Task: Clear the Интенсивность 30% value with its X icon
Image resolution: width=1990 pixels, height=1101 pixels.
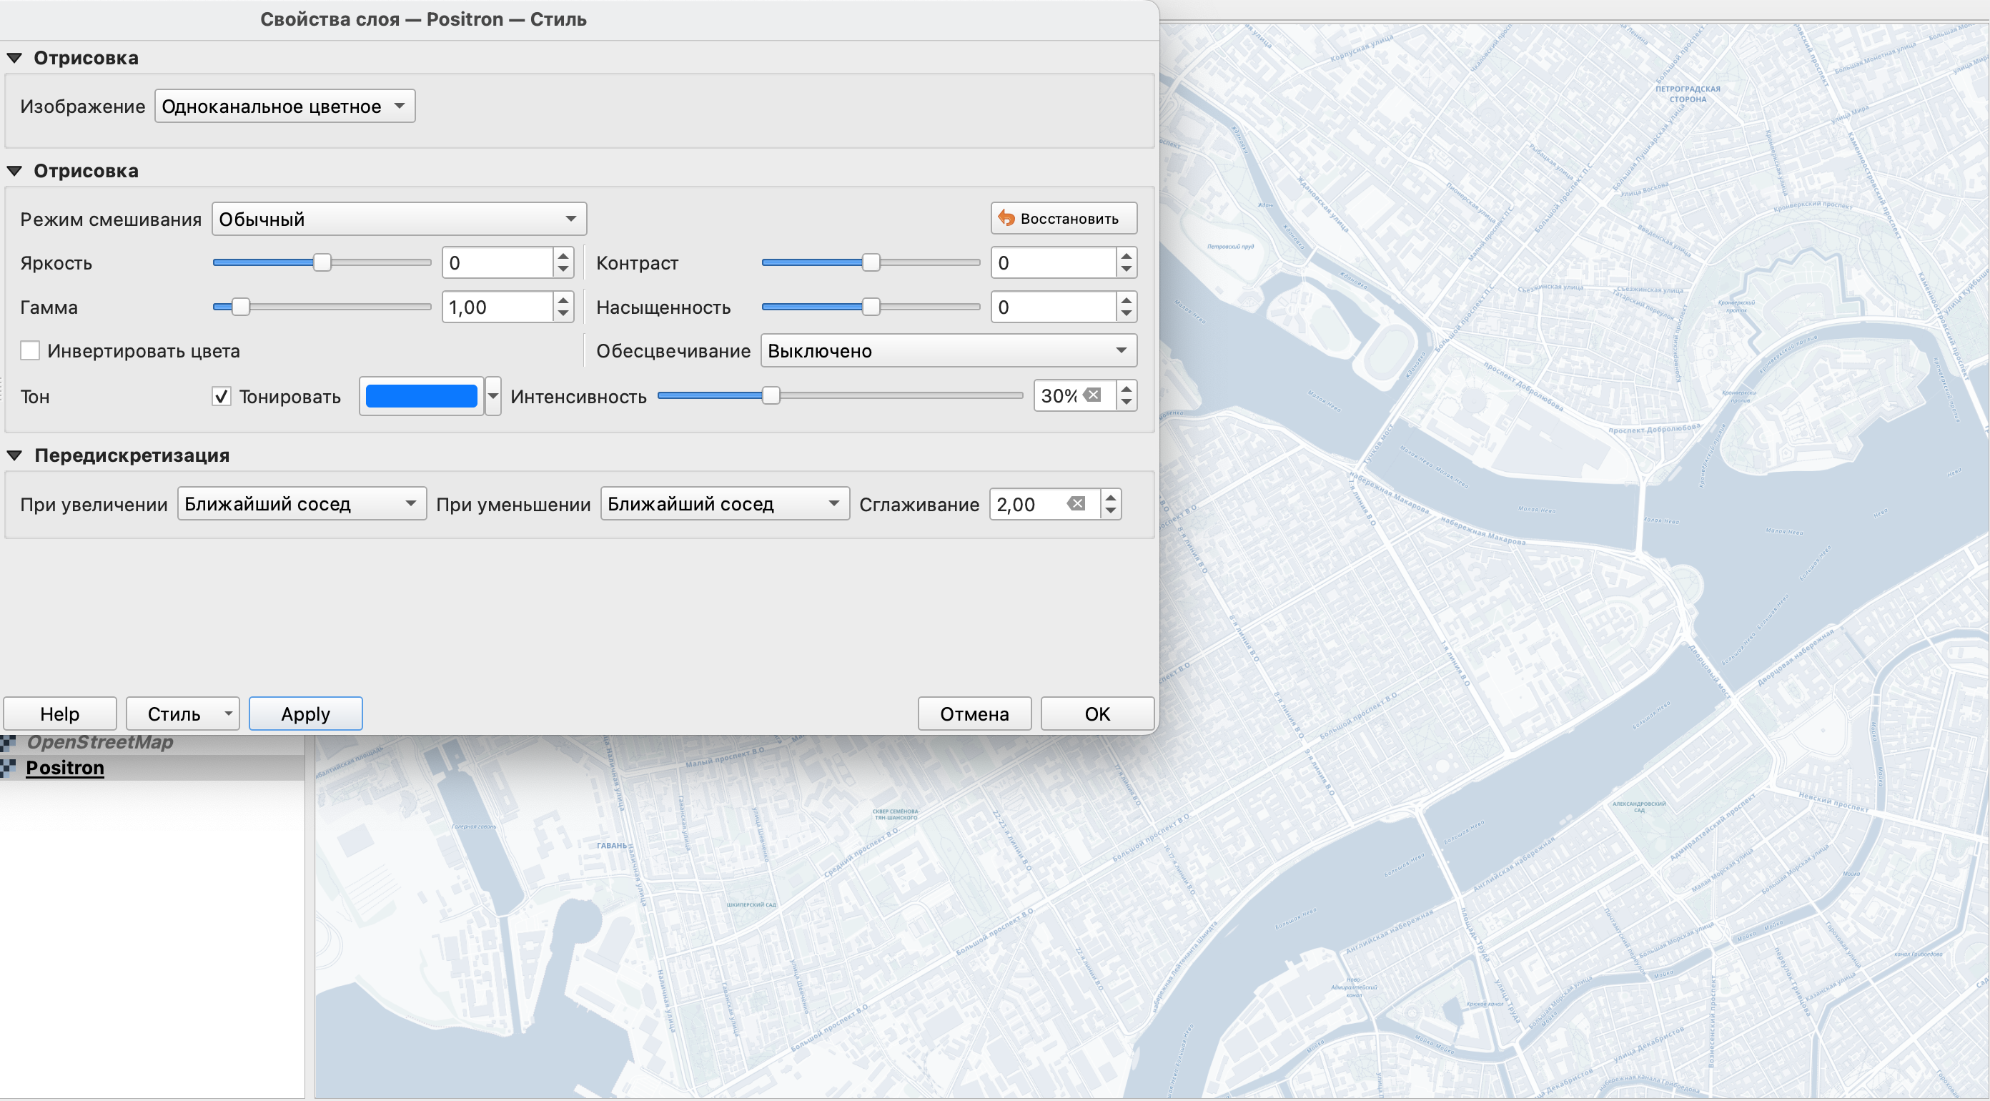Action: 1092,395
